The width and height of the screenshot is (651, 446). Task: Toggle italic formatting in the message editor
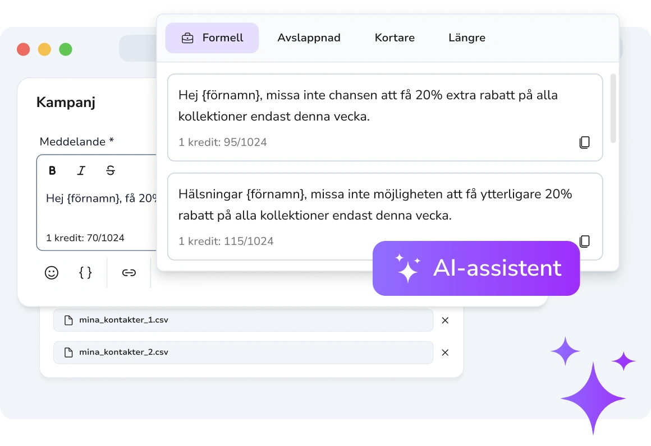click(81, 170)
